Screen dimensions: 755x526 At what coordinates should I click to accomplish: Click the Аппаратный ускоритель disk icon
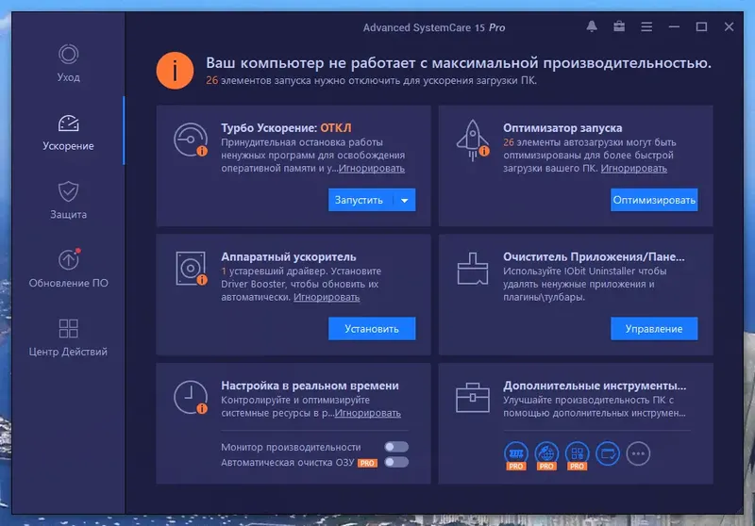[191, 269]
